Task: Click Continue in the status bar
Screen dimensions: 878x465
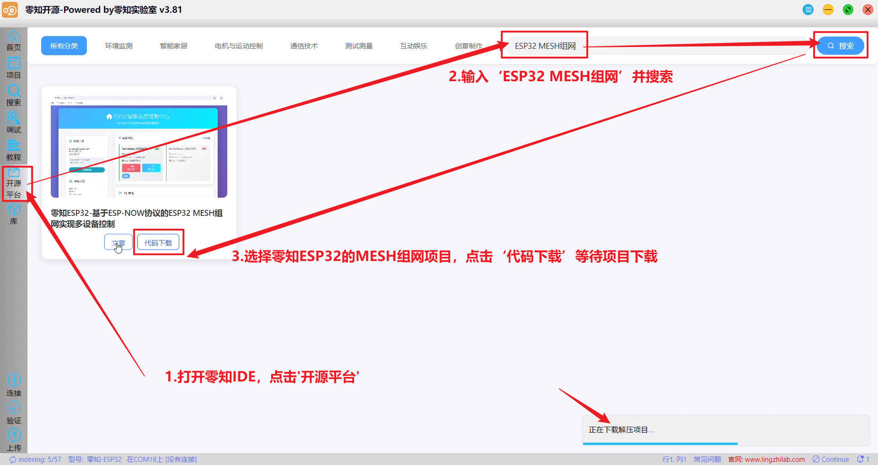Action: (x=831, y=460)
